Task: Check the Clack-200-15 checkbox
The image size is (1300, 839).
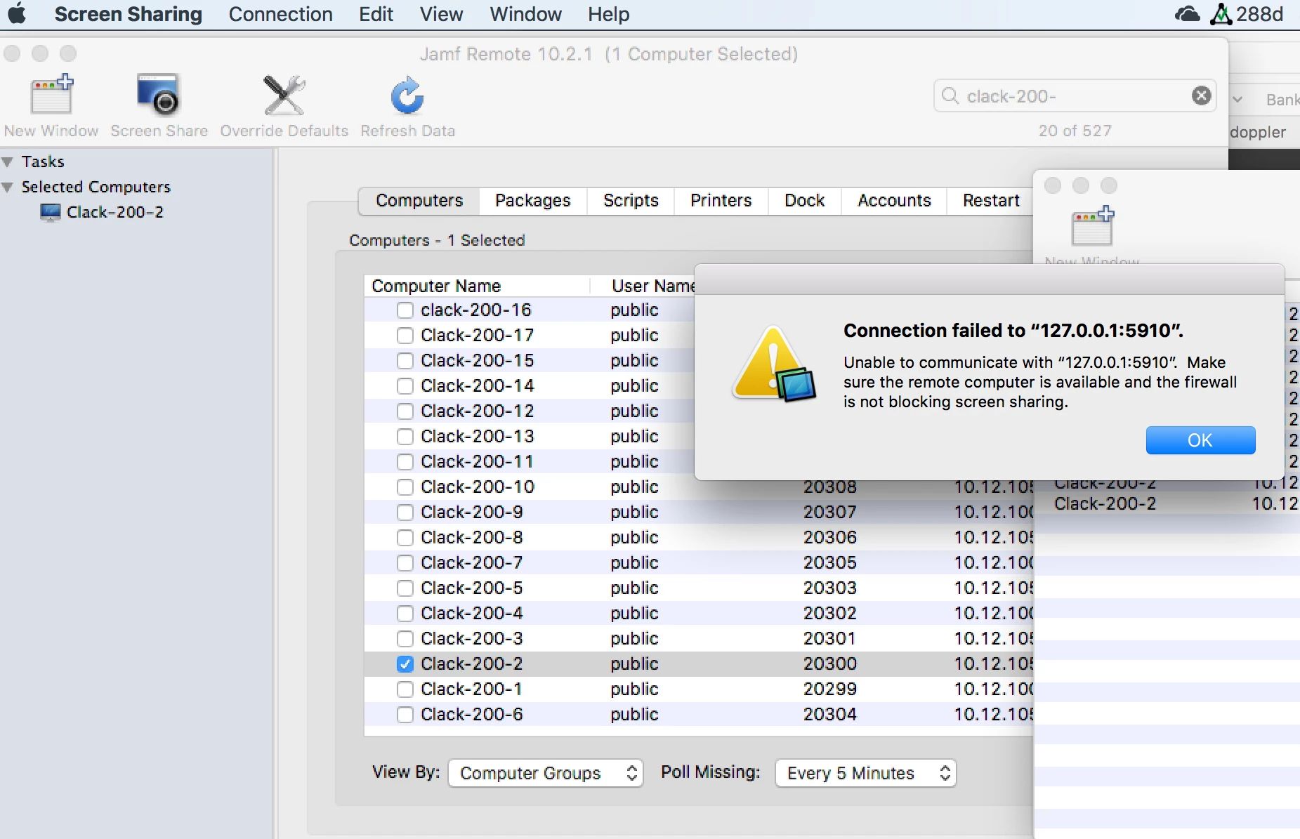Action: pyautogui.click(x=405, y=360)
